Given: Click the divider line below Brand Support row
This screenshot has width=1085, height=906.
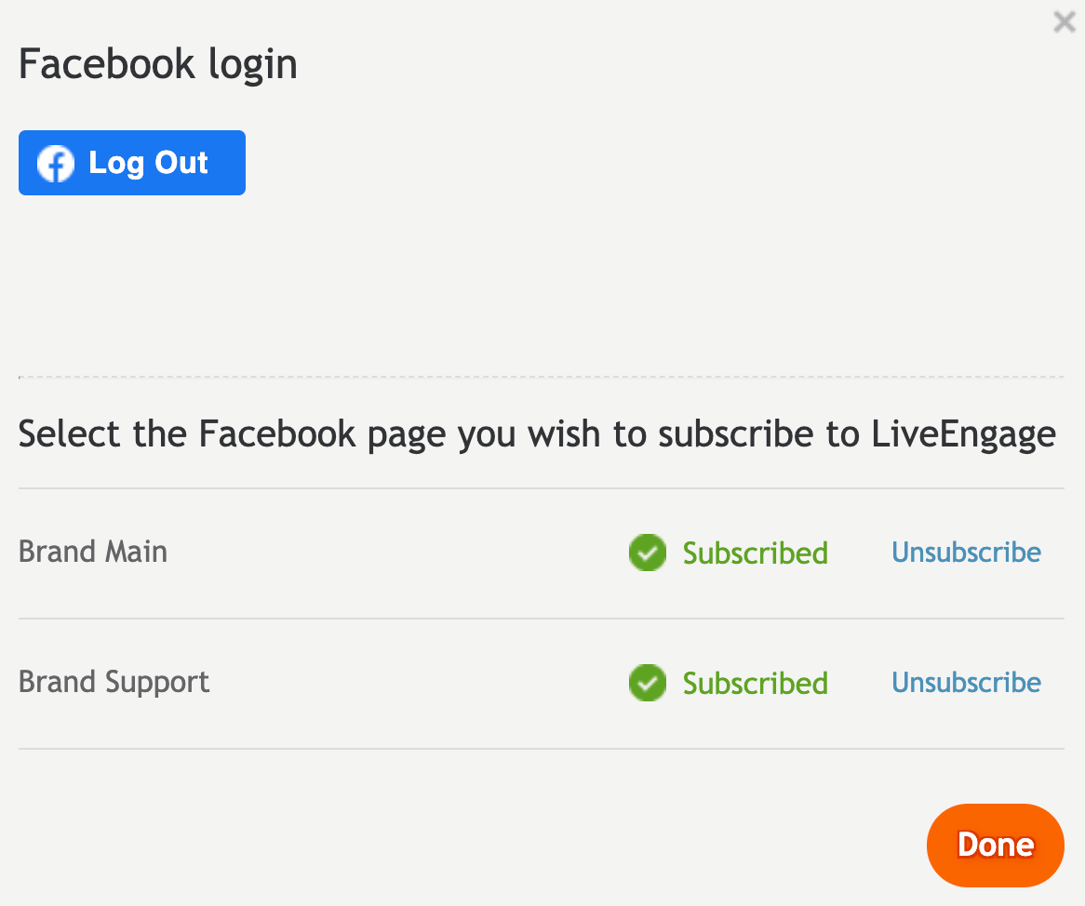Looking at the screenshot, I should (x=542, y=748).
